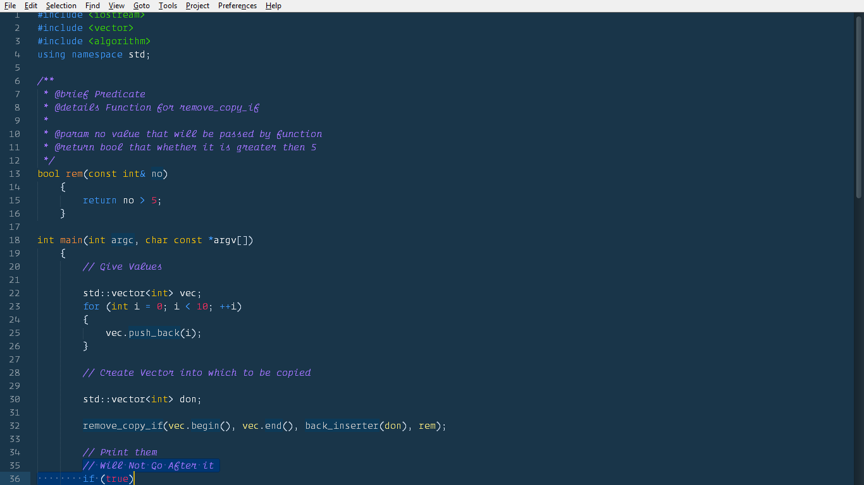Open the Selection menu
The width and height of the screenshot is (864, 485).
[x=61, y=6]
